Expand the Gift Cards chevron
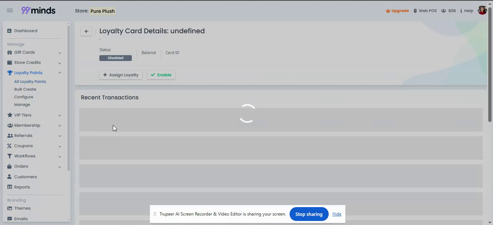This screenshot has height=225, width=493. click(60, 53)
